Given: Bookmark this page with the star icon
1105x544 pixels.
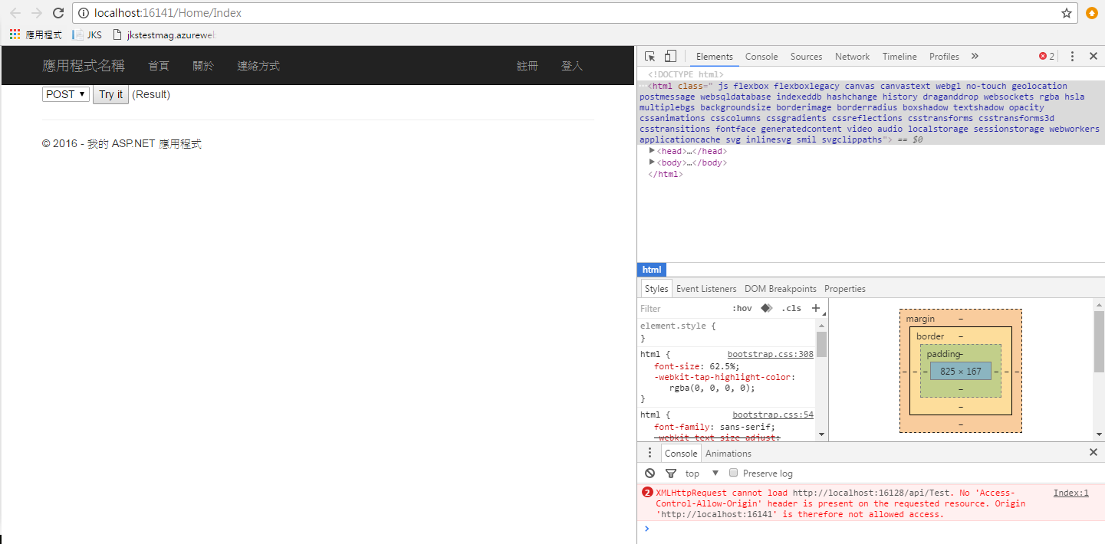Looking at the screenshot, I should click(x=1066, y=13).
